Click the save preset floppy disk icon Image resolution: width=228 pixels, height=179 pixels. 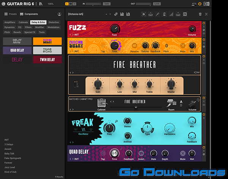(x=122, y=14)
